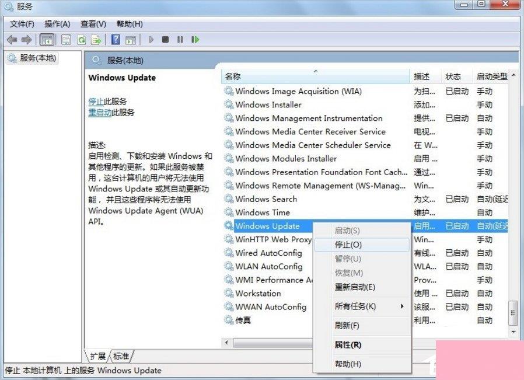Click gear icon beside Windows Installer
Image resolution: width=524 pixels, height=380 pixels.
229,104
